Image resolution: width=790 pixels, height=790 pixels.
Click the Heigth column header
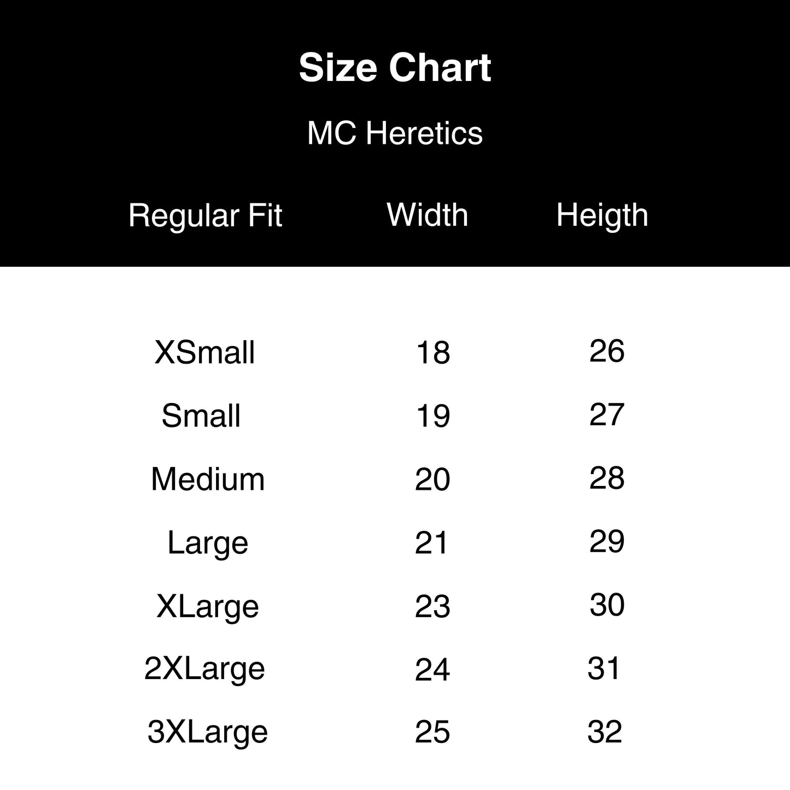click(x=602, y=215)
